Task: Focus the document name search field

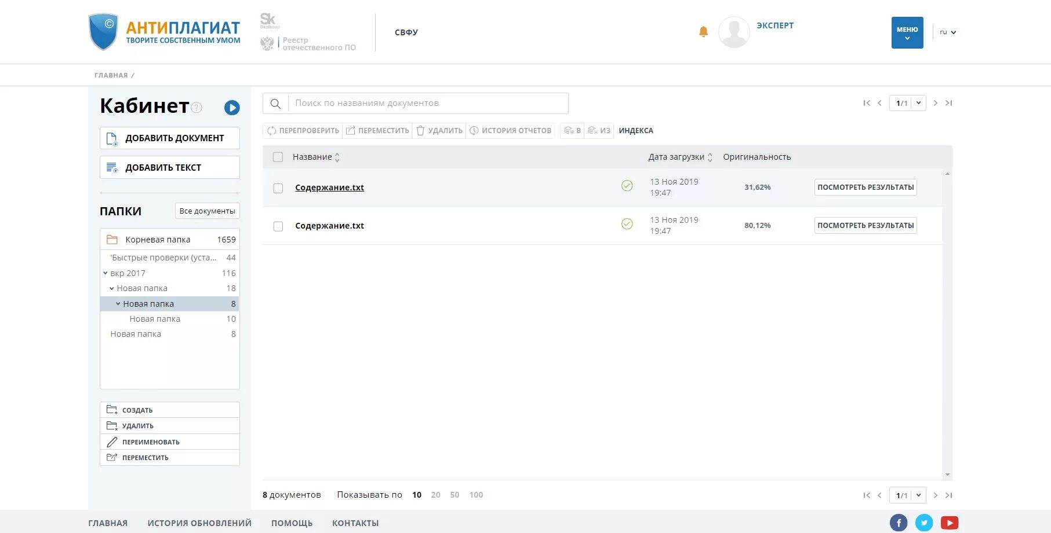Action: (x=428, y=104)
